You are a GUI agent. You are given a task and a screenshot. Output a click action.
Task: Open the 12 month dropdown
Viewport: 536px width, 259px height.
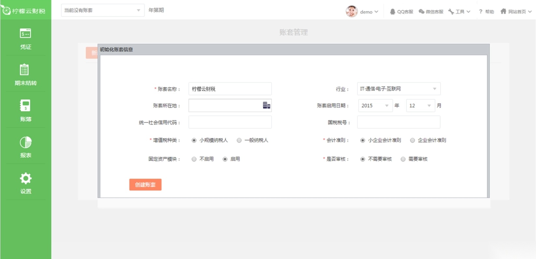(420, 106)
